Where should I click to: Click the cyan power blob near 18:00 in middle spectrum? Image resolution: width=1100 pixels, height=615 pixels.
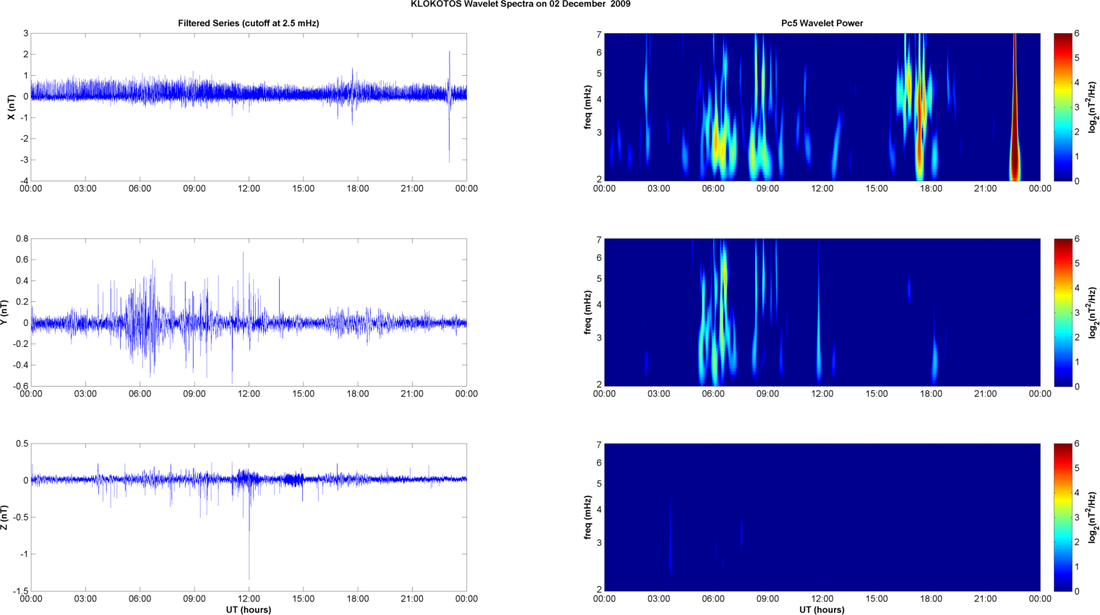934,358
